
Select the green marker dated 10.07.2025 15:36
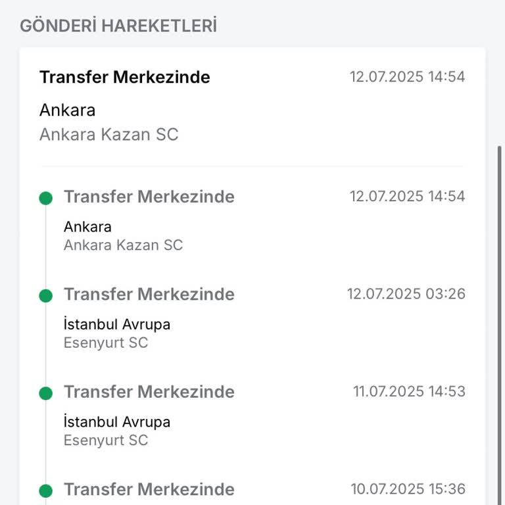coord(45,491)
